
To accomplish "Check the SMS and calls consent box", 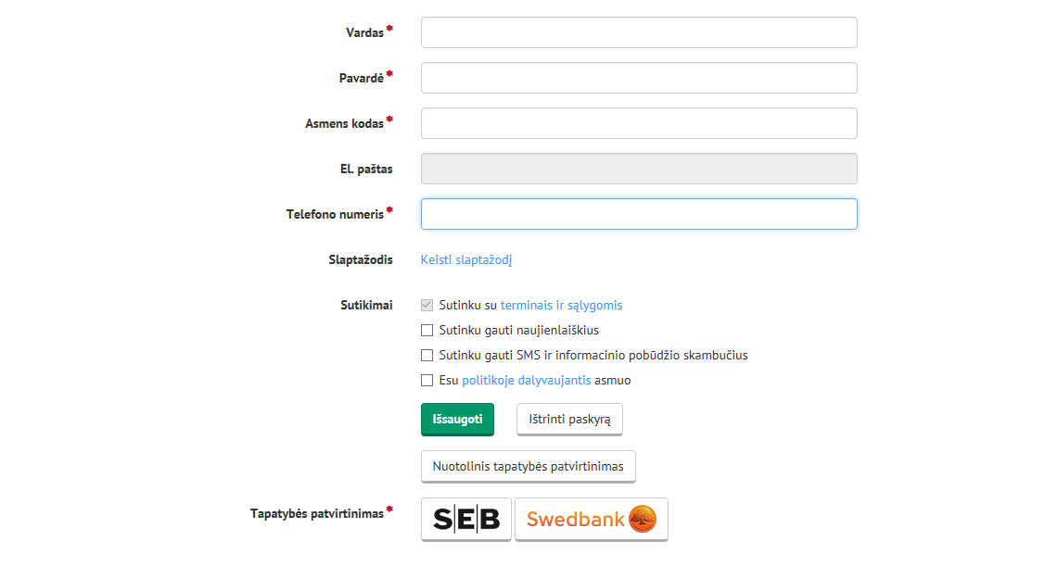I will point(427,356).
